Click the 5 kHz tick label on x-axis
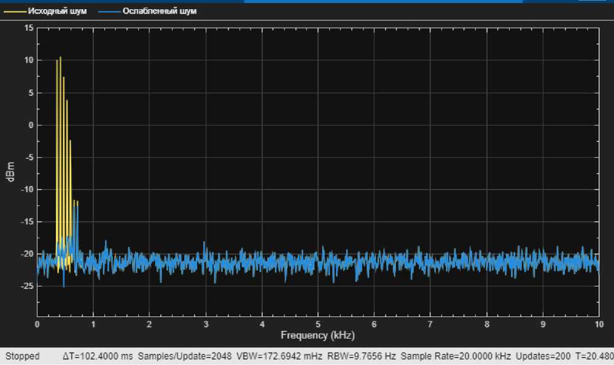 (317, 323)
